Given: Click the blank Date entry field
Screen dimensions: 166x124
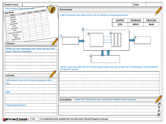Looking at the screenshot, I should [153, 5].
